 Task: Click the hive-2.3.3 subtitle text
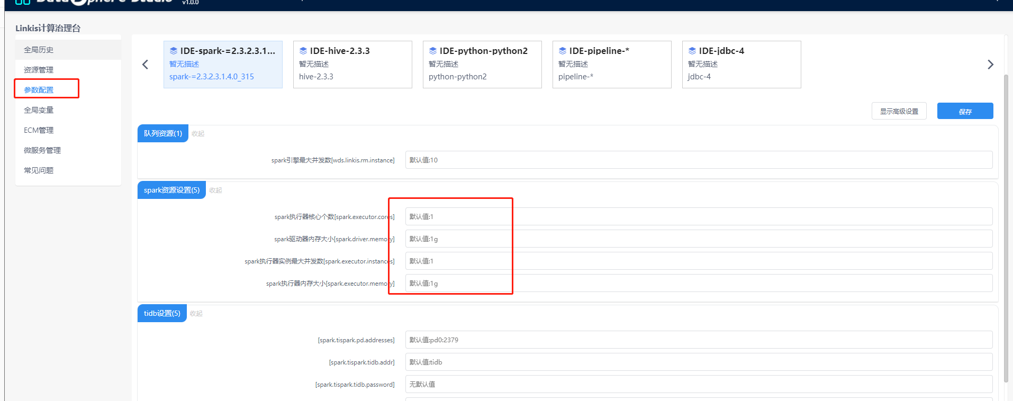click(316, 77)
